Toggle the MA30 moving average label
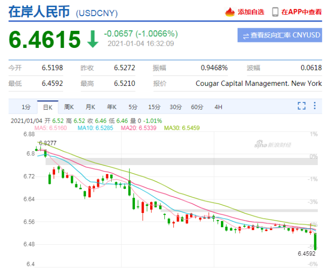This screenshot has width=324, height=268. [x=182, y=128]
